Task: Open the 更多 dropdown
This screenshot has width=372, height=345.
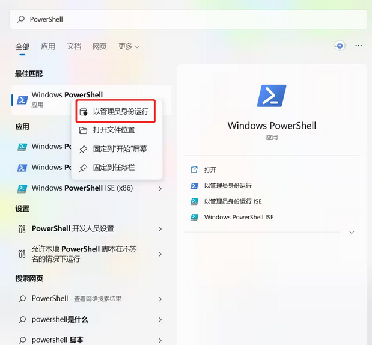Action: (x=129, y=46)
